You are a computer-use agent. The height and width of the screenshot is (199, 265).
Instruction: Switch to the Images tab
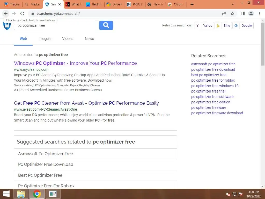[45, 39]
